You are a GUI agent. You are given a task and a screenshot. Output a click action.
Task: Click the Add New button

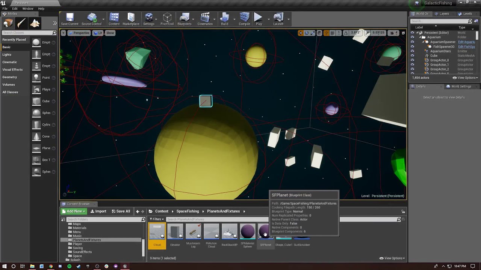pyautogui.click(x=74, y=211)
